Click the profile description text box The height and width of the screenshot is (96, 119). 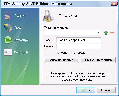coord(80,76)
